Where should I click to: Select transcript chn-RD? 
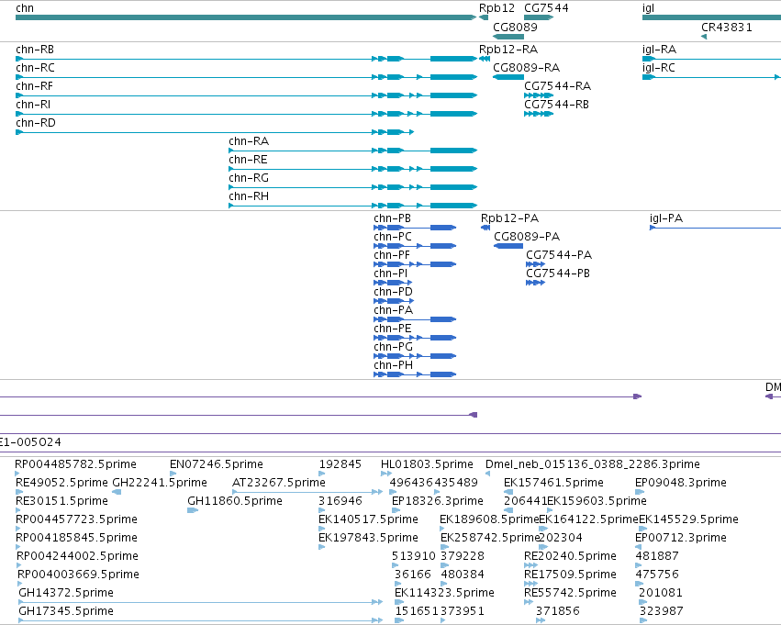click(x=215, y=132)
